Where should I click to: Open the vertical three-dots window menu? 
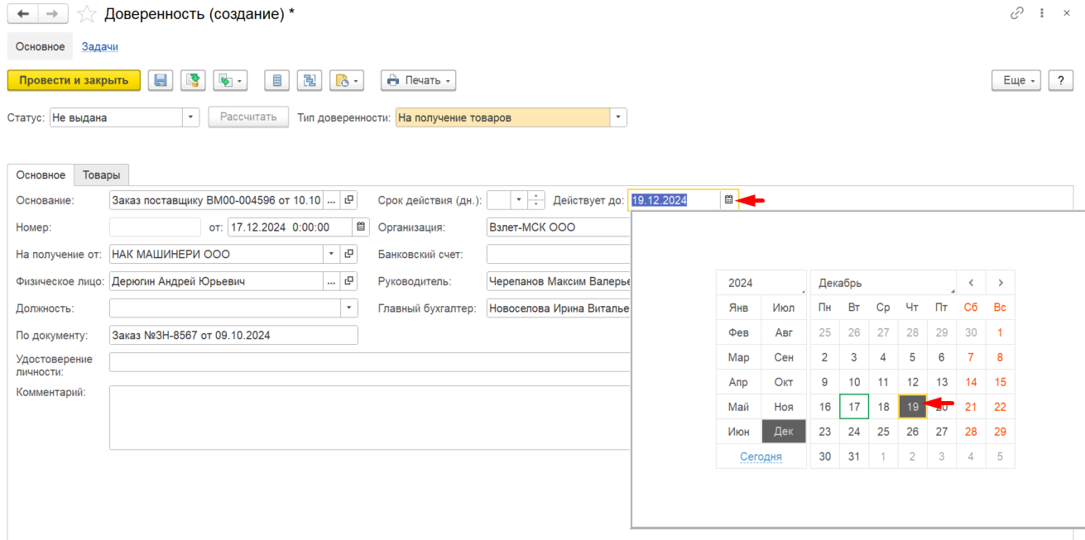click(1042, 13)
